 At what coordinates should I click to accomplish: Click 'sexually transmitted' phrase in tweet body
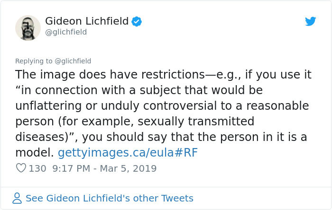(196, 122)
